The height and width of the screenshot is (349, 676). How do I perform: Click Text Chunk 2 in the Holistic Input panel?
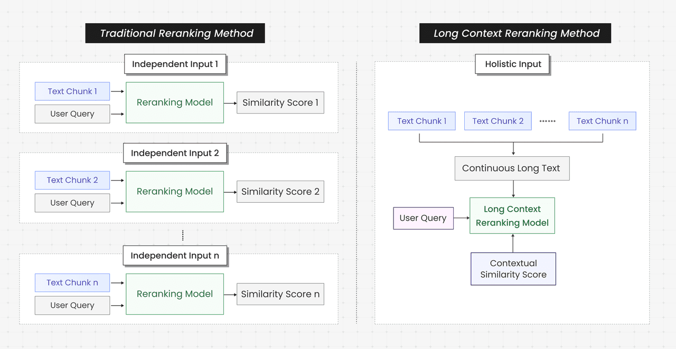(498, 121)
